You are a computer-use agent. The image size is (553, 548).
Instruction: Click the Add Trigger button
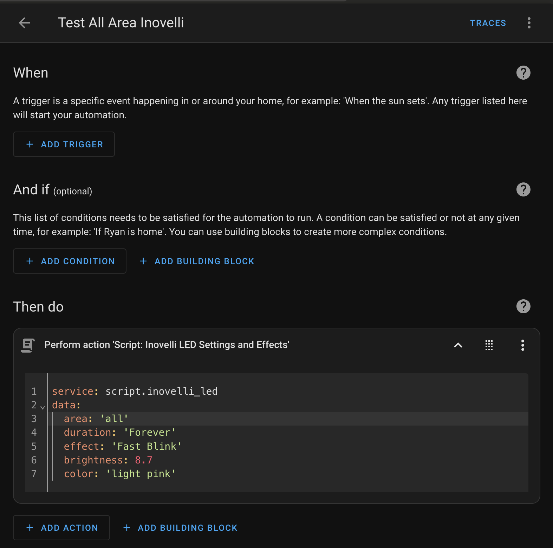(x=64, y=144)
